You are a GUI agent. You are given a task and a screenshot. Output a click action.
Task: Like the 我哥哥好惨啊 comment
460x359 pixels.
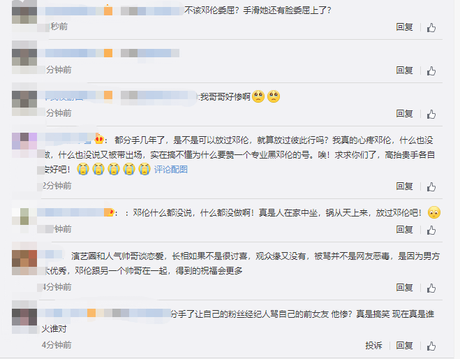point(431,114)
